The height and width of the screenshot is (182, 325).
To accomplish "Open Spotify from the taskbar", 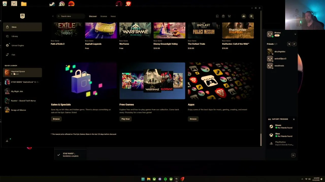I will pyautogui.click(x=165, y=179).
